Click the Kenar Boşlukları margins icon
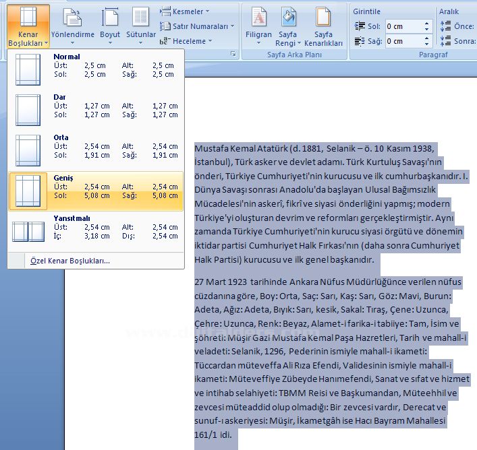 tap(28, 18)
